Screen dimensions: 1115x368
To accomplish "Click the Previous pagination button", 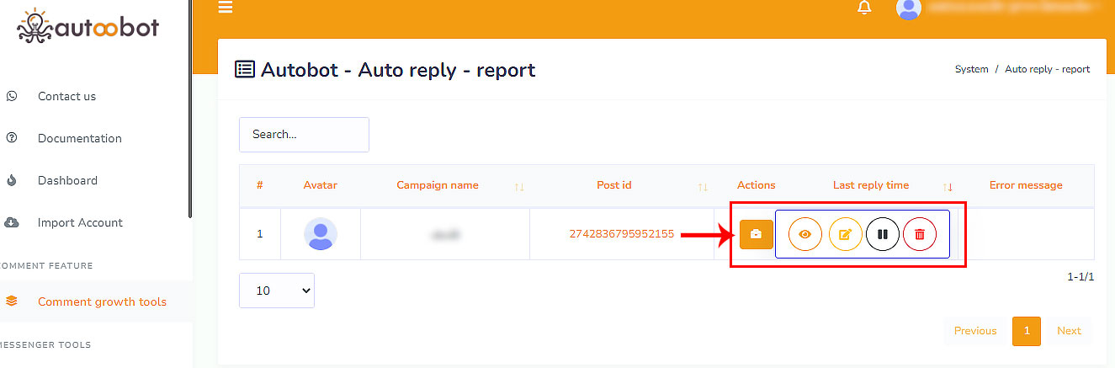I will (974, 331).
